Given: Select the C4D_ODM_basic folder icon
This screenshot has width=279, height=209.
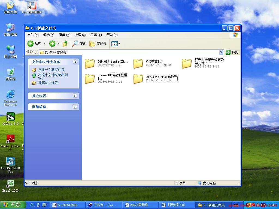Looking at the screenshot, I should [89, 63].
